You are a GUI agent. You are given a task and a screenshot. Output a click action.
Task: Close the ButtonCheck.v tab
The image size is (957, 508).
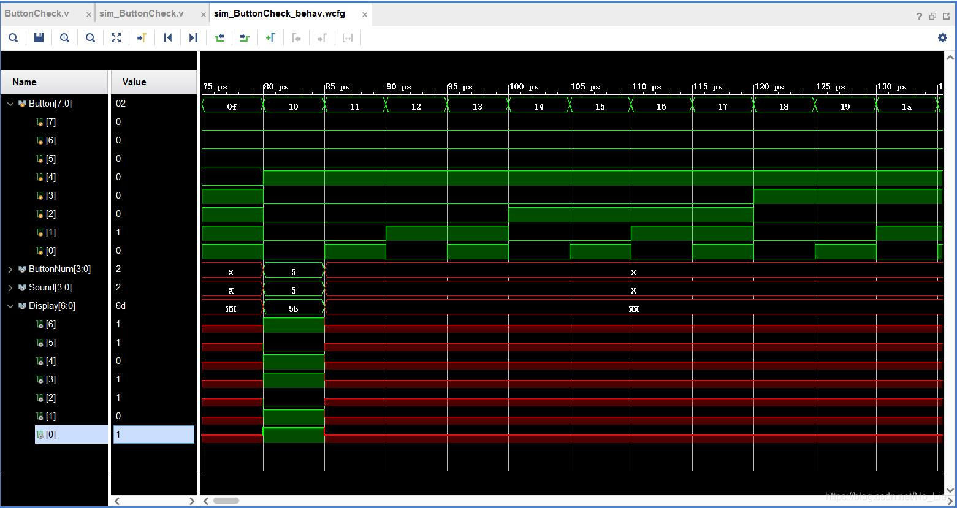click(x=89, y=14)
